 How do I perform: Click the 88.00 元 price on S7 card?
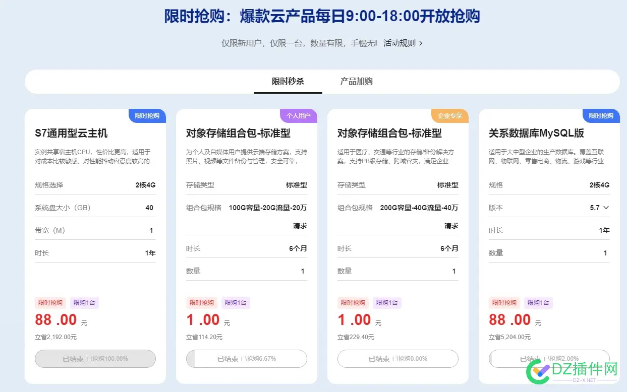[x=61, y=320]
